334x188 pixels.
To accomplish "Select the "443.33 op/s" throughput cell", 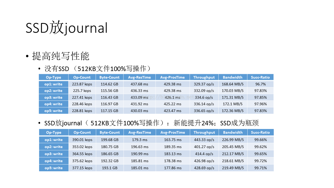I will coord(204,140).
